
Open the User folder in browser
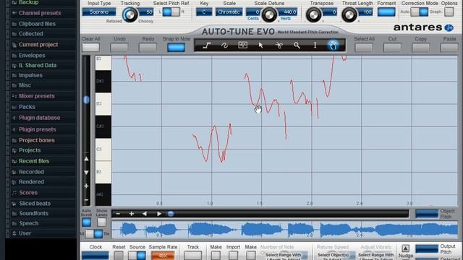click(25, 233)
